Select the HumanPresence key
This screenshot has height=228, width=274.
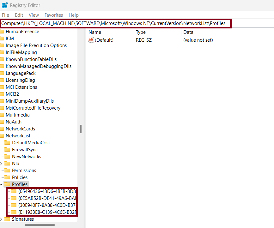[x=22, y=32]
